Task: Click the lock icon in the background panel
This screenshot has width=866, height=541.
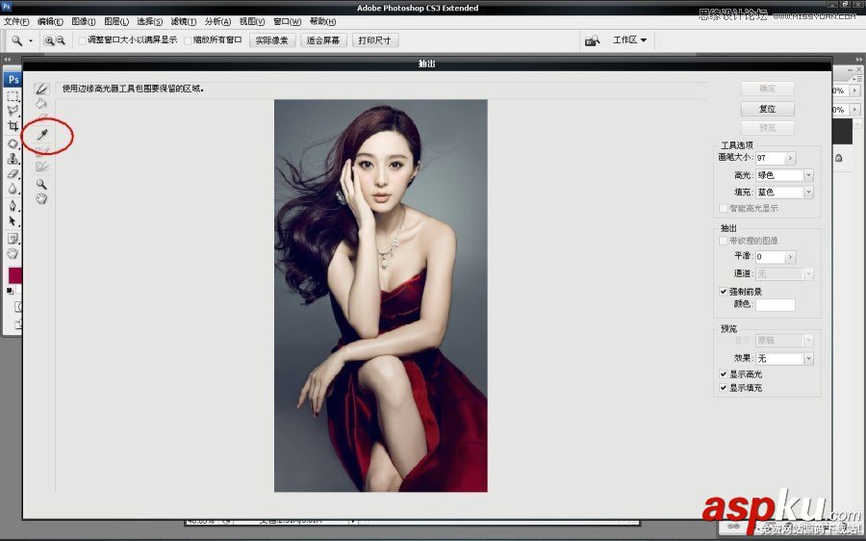Action: 839,158
